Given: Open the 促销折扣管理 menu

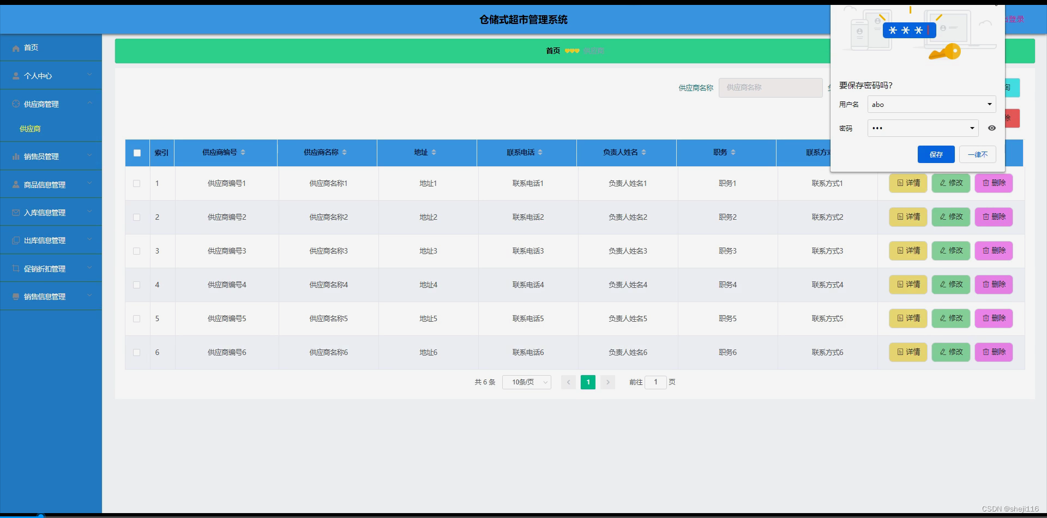Looking at the screenshot, I should pos(51,268).
